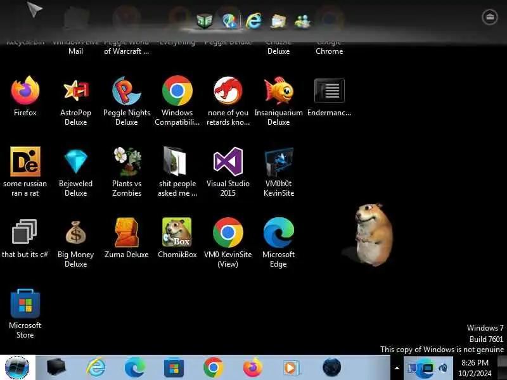Click the Internet Explorer icon in top dock
This screenshot has height=380, width=507.
[x=254, y=22]
